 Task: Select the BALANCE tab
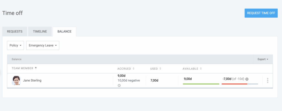pos(64,31)
